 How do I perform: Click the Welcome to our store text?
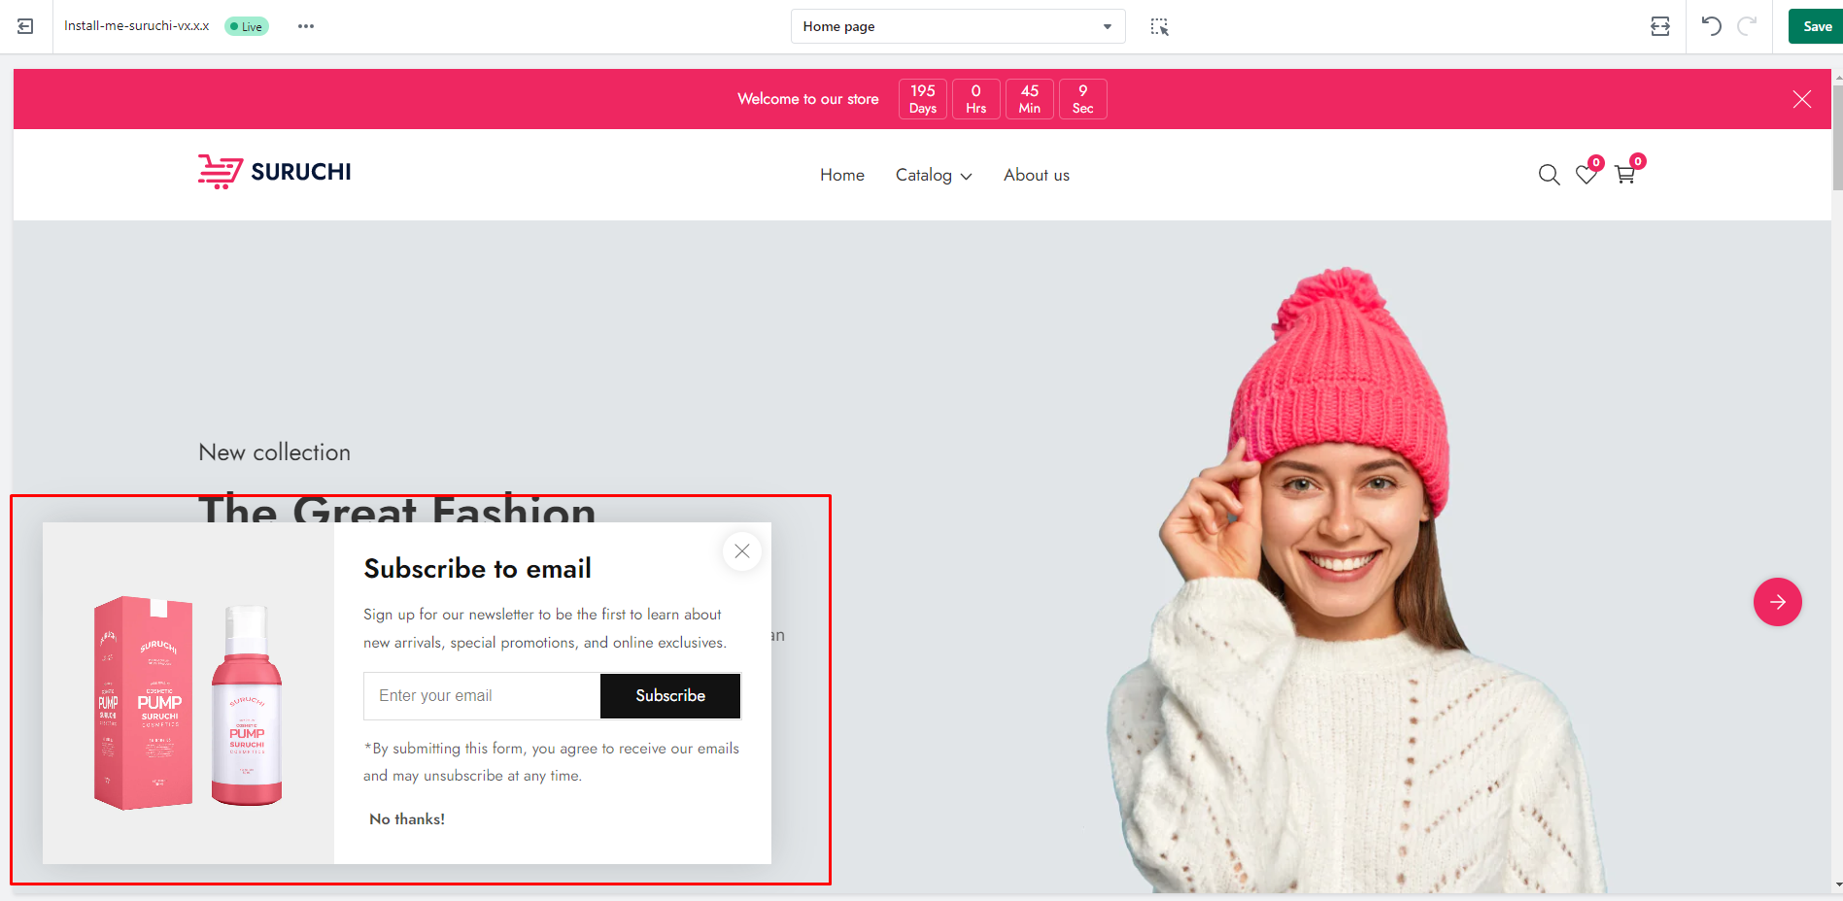point(808,99)
